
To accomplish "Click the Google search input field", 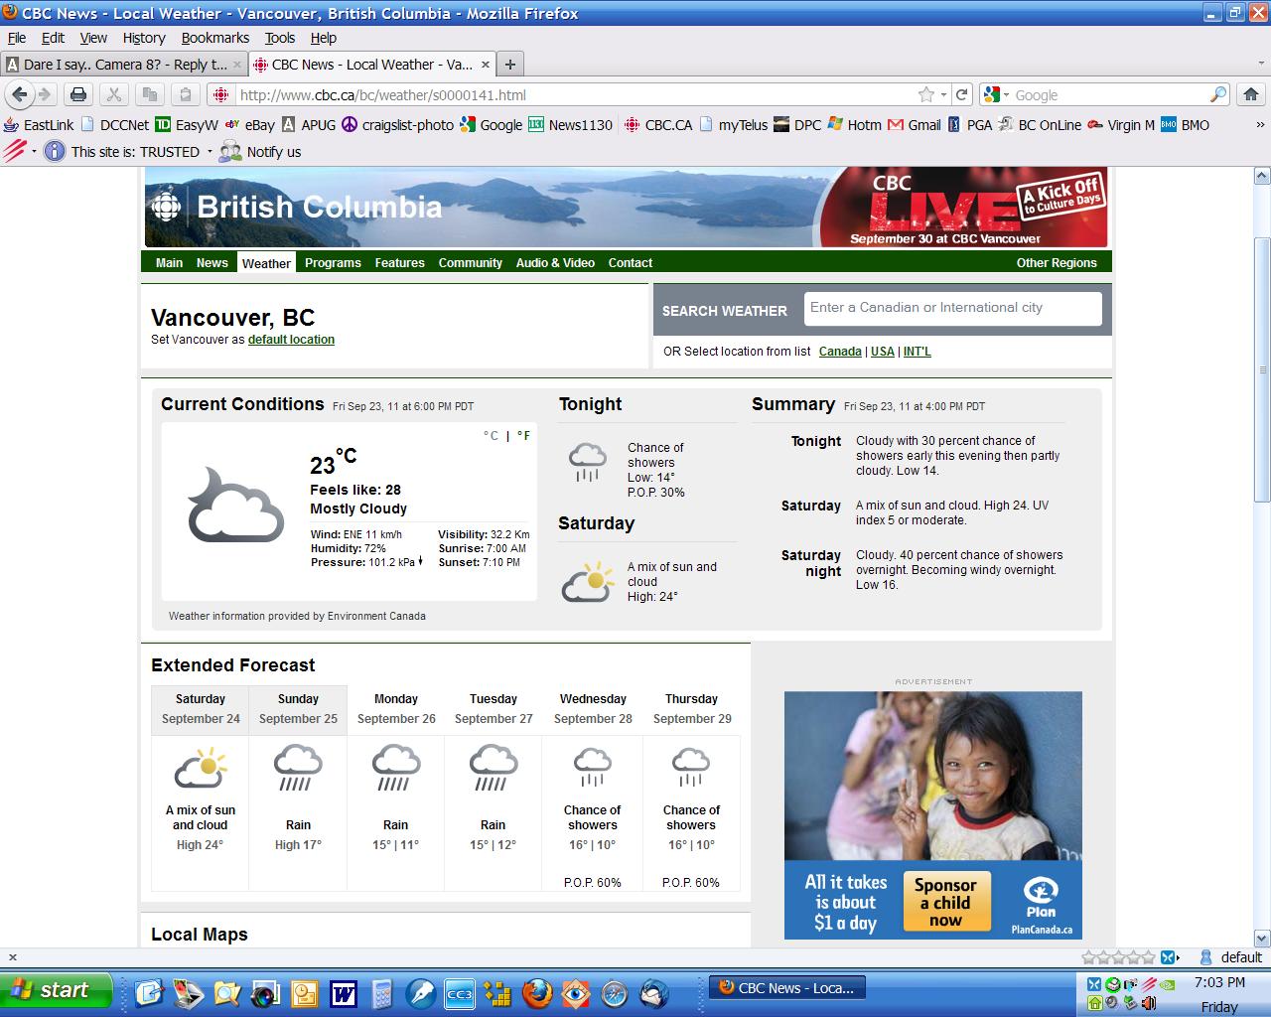I will 1109,94.
